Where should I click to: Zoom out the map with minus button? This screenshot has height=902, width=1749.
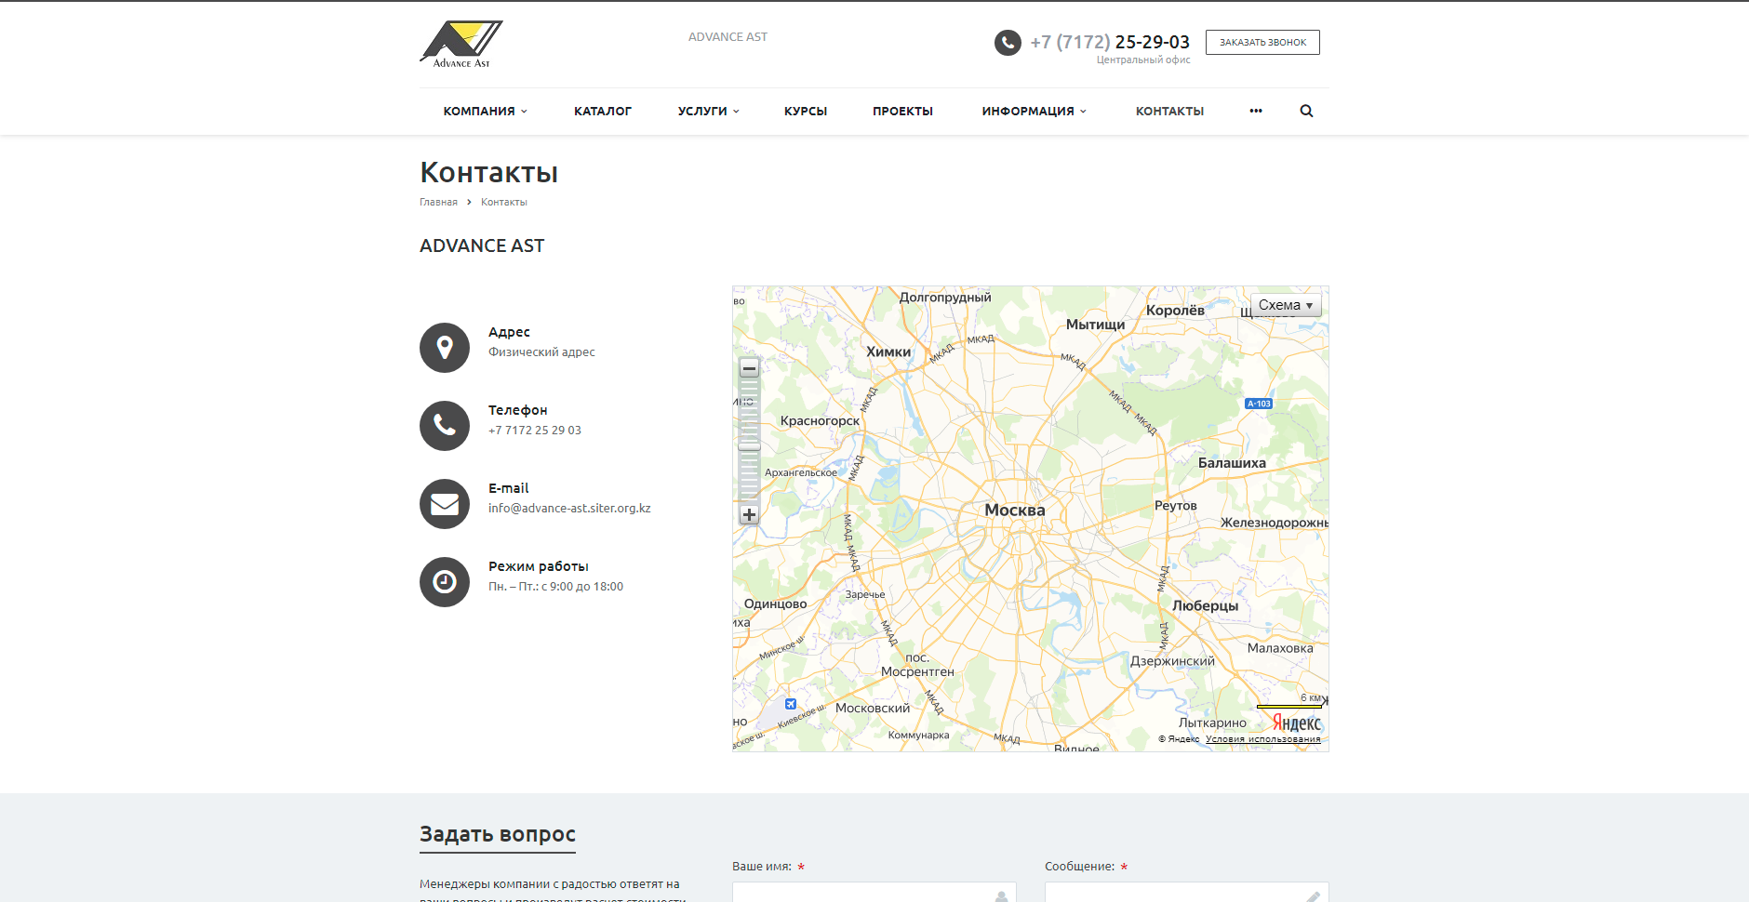[749, 368]
